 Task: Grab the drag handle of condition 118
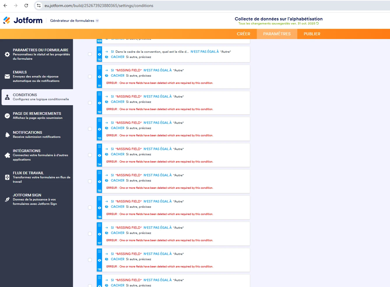(99, 251)
